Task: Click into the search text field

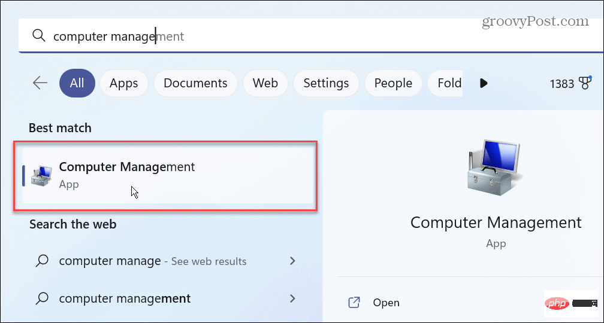Action: coord(311,36)
